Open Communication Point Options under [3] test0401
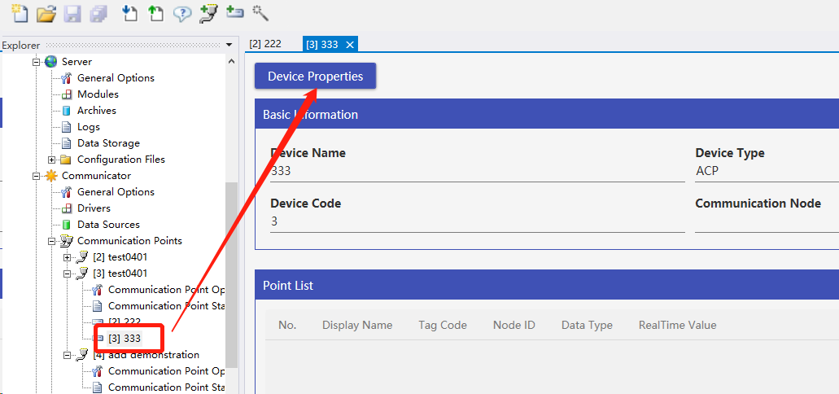Image resolution: width=839 pixels, height=394 pixels. click(166, 290)
